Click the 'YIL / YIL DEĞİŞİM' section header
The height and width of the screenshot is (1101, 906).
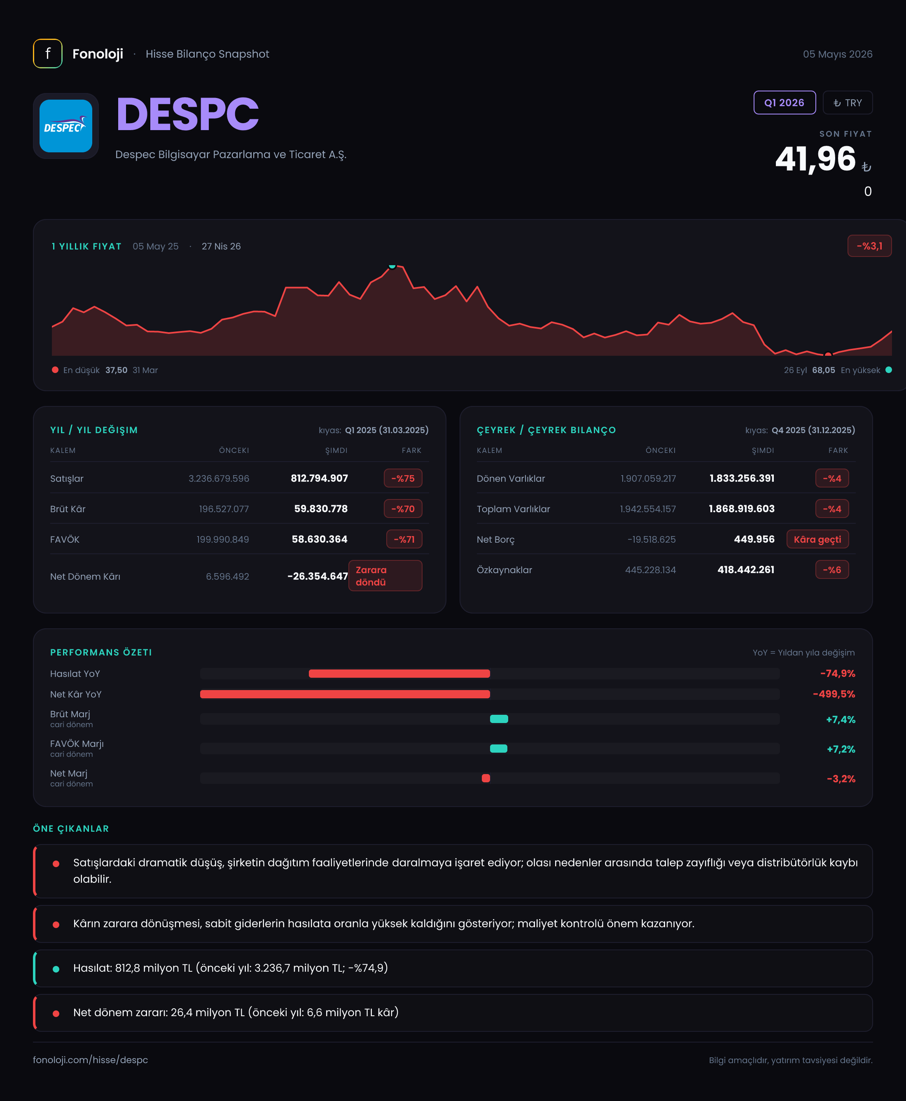[94, 430]
